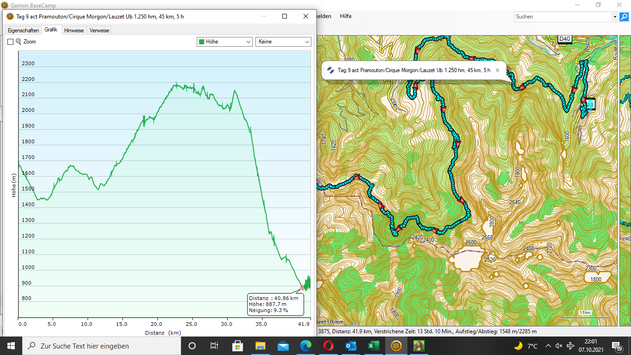Screen dimensions: 631x355
Task: Click the blue search magnifier button
Action: tap(624, 17)
